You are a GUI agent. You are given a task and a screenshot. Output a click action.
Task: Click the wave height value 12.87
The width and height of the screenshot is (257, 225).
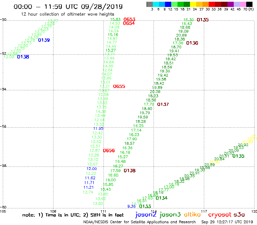[x=95, y=151]
